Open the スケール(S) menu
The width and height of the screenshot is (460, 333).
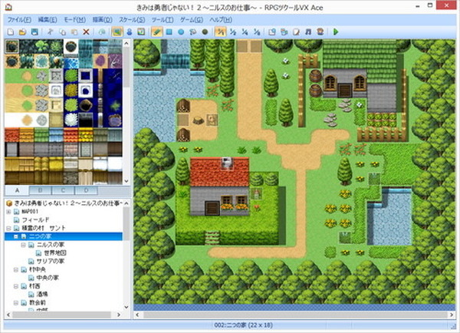(x=132, y=20)
